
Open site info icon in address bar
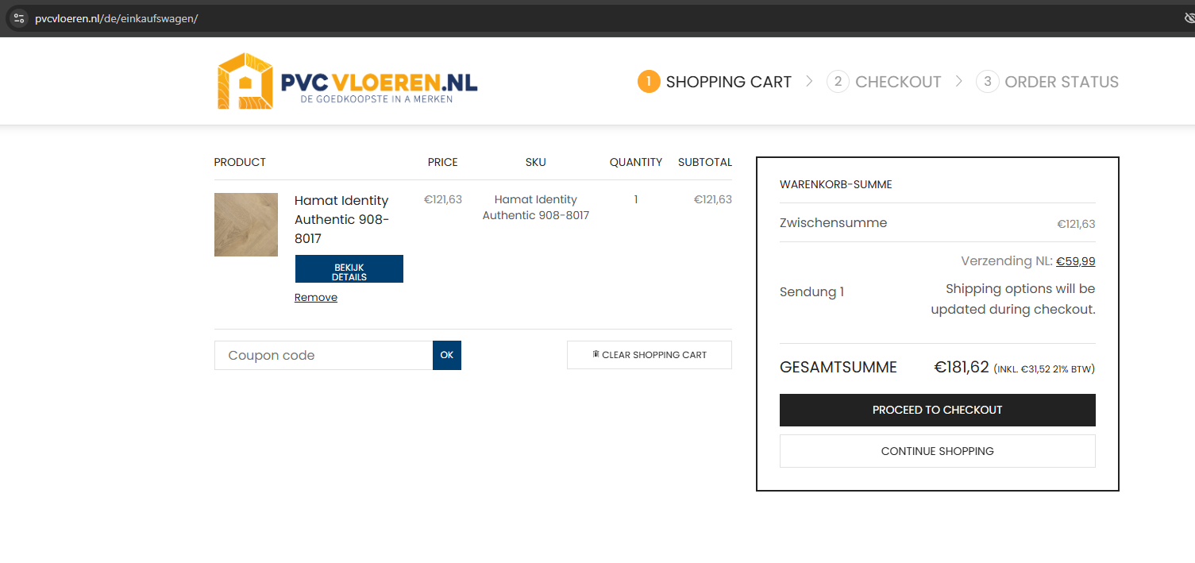point(19,18)
